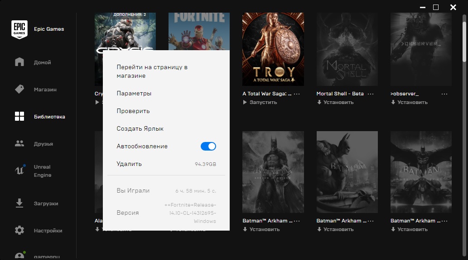Open the Mortal Shell cover thumbnail

347,49
